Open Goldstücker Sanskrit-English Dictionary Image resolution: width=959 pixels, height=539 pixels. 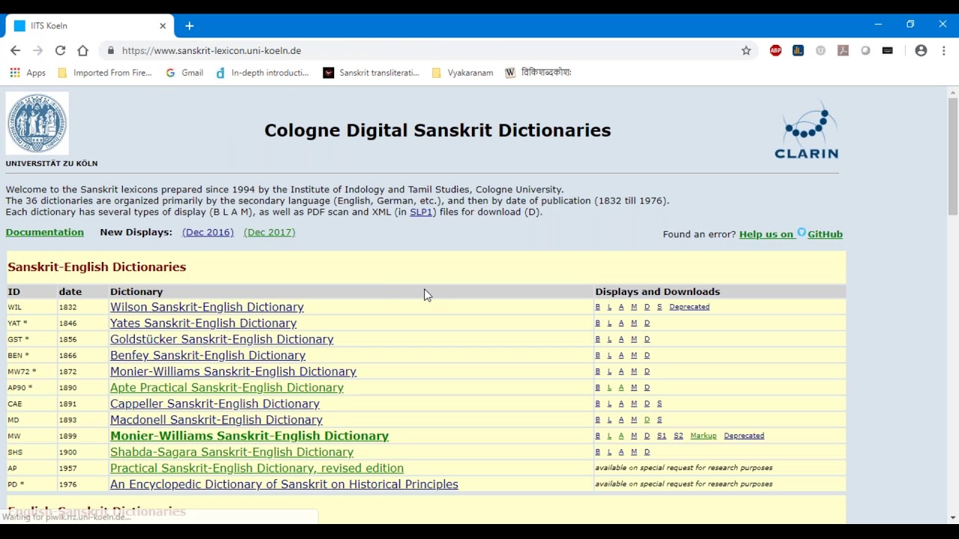coord(222,339)
